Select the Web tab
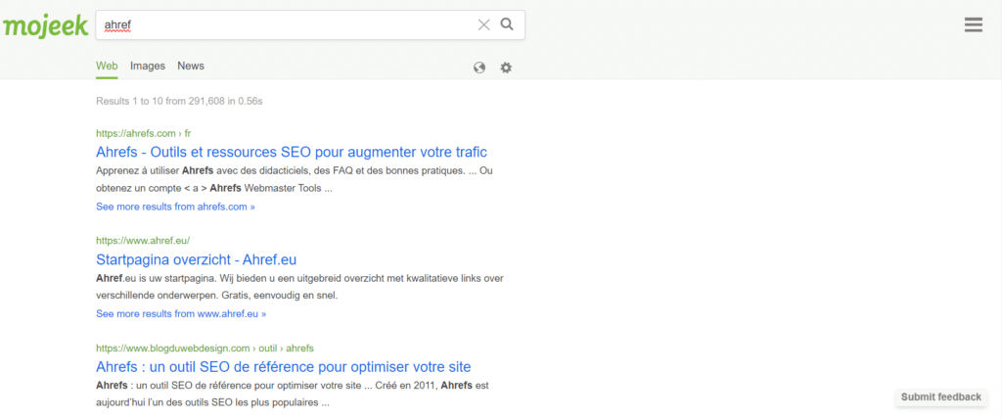Image resolution: width=1002 pixels, height=419 pixels. [x=107, y=66]
